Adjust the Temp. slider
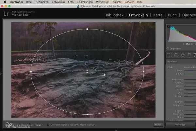Image resolution: width=196 pixels, height=131 pixels. pos(190,71)
